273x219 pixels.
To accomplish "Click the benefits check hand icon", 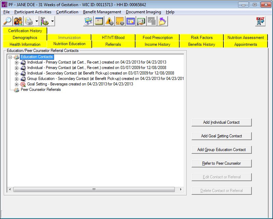I will click(141, 21).
